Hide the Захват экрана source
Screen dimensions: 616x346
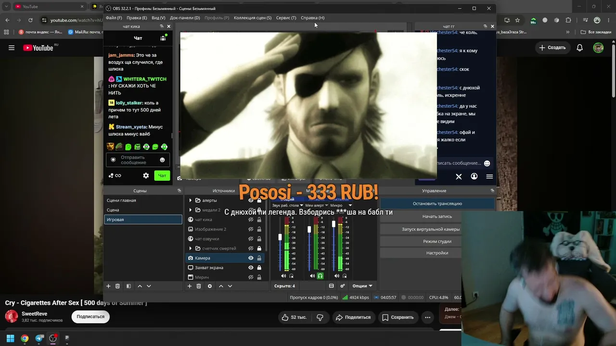tap(251, 268)
